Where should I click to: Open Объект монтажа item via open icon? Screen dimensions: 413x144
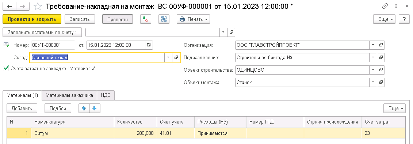pyautogui.click(x=381, y=82)
